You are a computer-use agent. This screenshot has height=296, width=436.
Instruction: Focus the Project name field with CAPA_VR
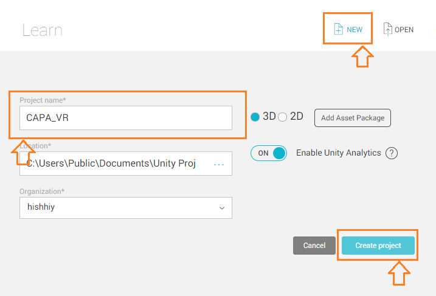point(126,118)
